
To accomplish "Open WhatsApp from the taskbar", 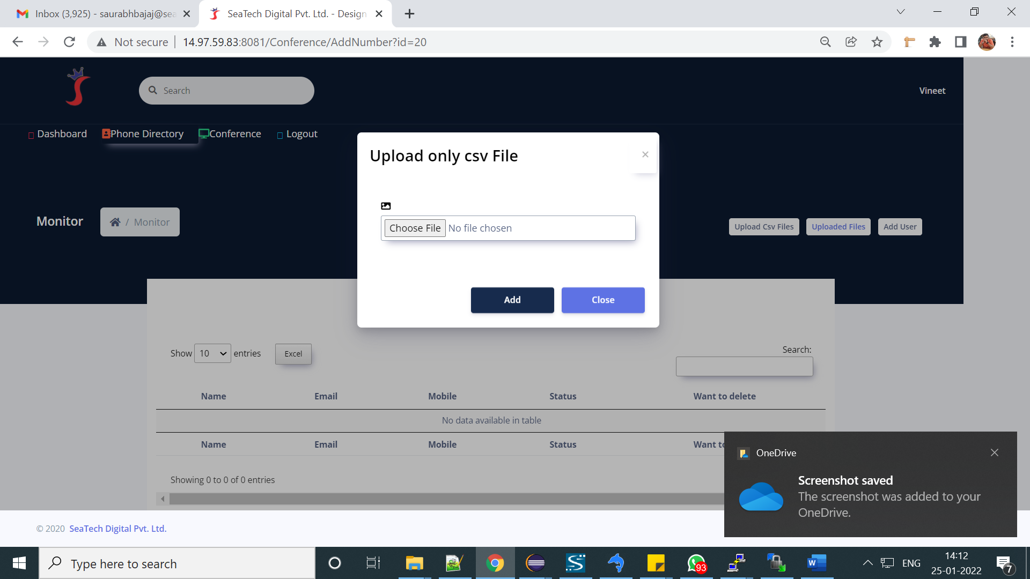I will pyautogui.click(x=696, y=563).
